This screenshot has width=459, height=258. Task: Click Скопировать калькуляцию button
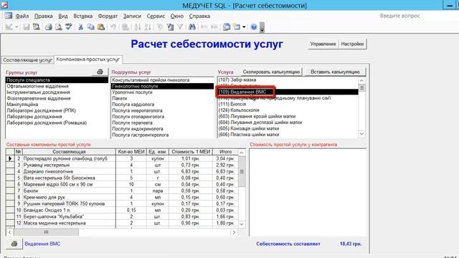pyautogui.click(x=271, y=72)
